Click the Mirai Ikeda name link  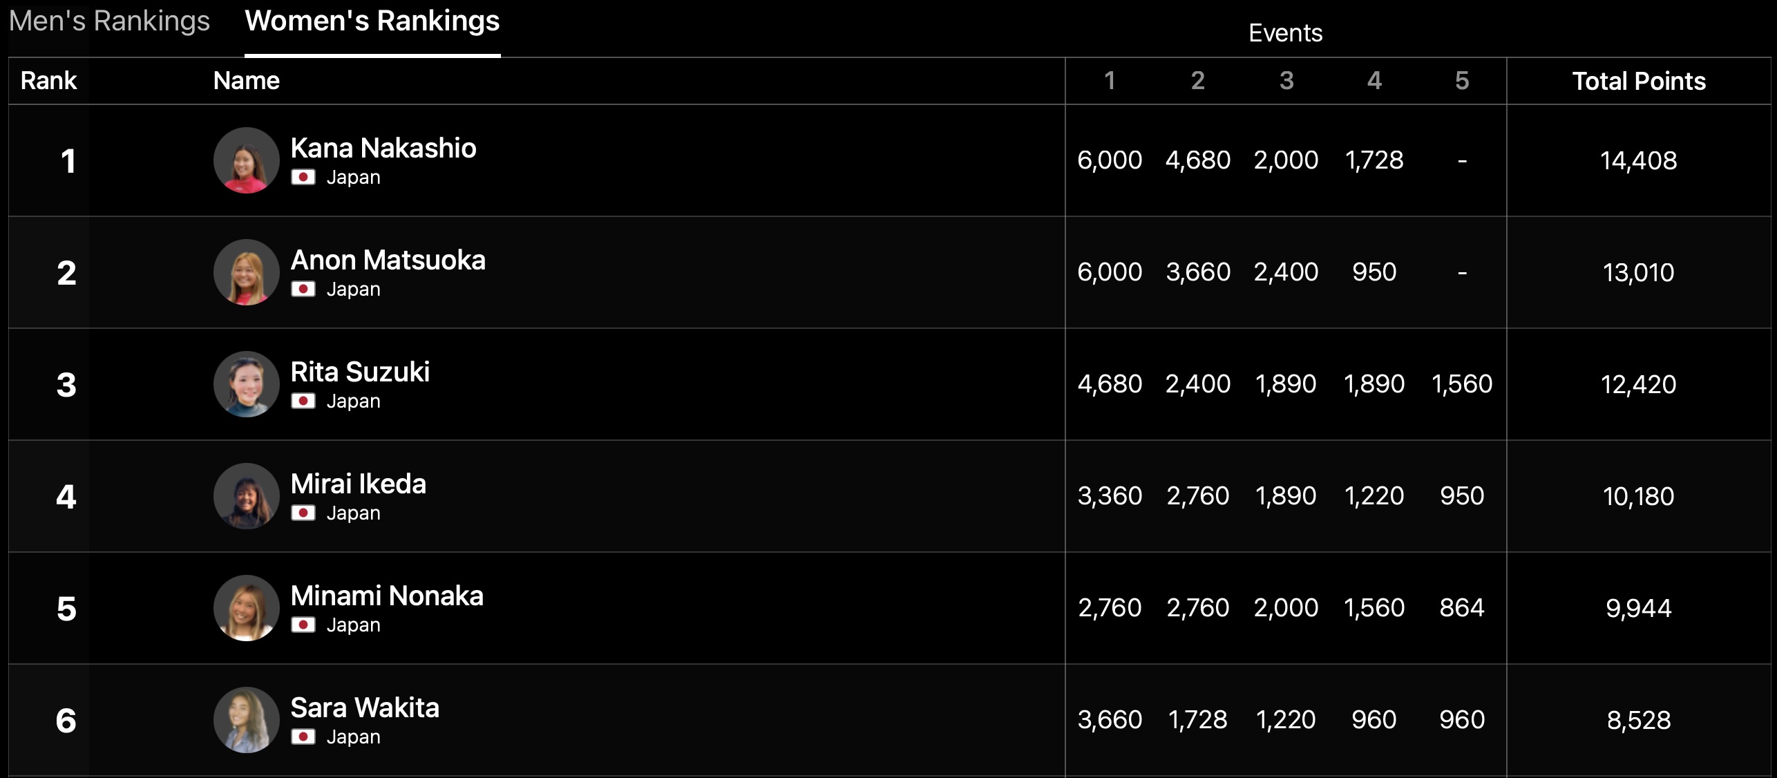click(x=358, y=484)
